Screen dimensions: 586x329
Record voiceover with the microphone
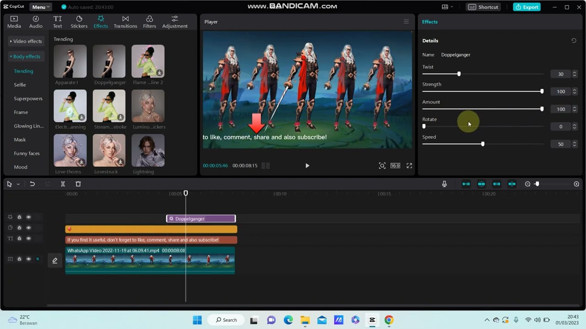pos(444,184)
